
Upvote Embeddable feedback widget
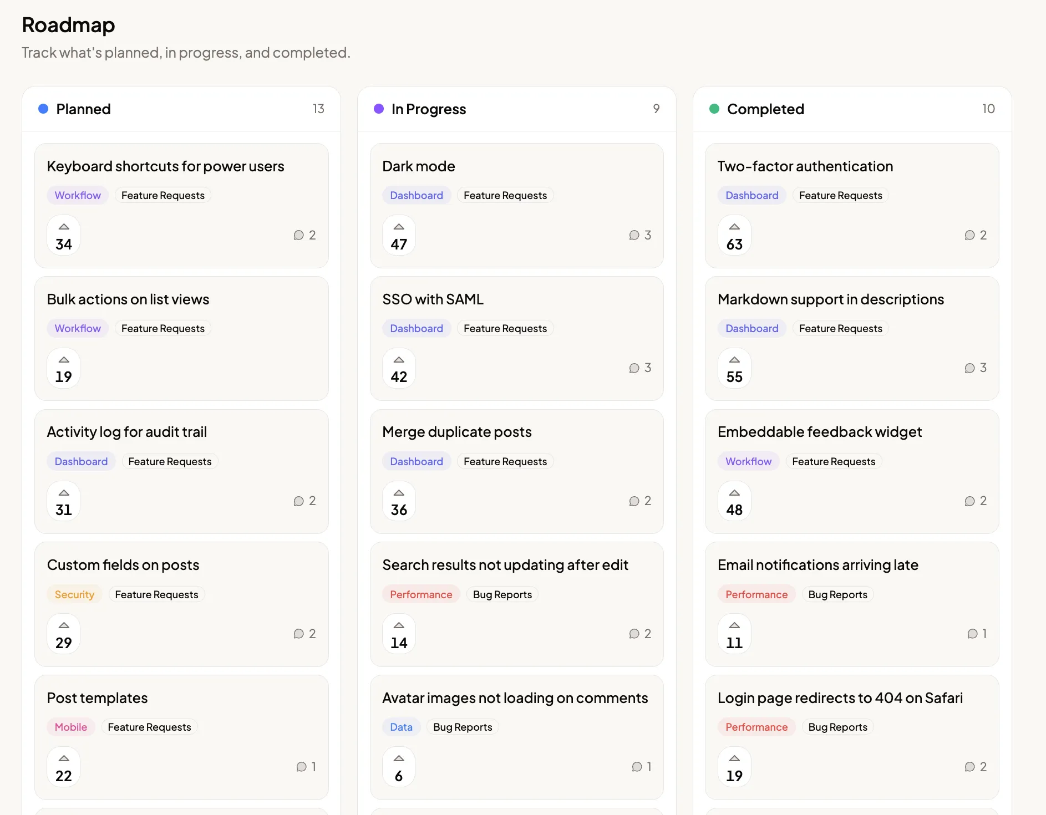(734, 501)
